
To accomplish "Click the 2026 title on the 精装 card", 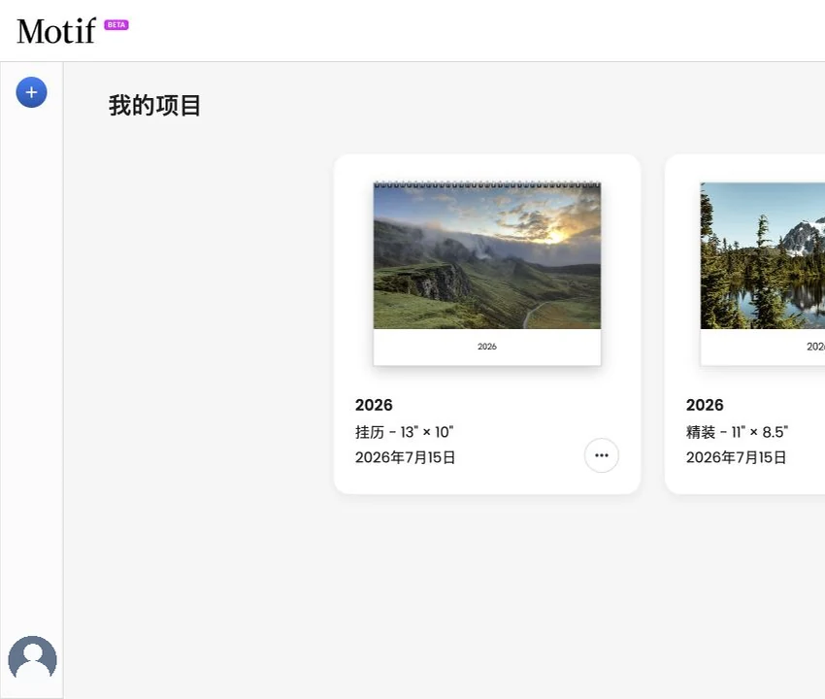I will click(705, 405).
